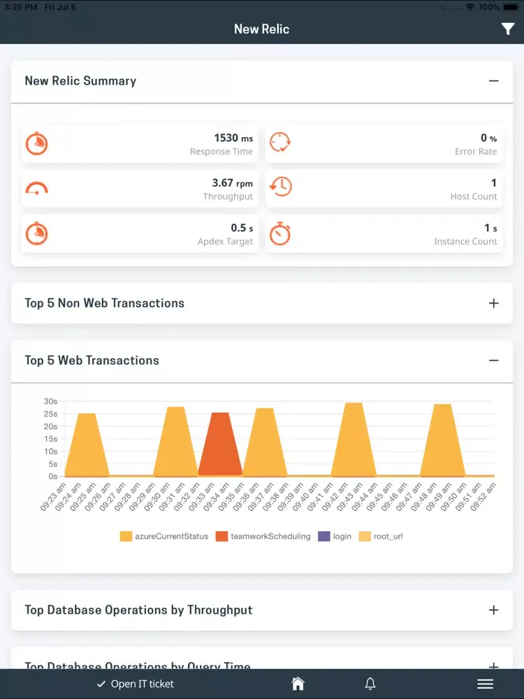Tap the Apdex Target stopwatch icon

[36, 233]
